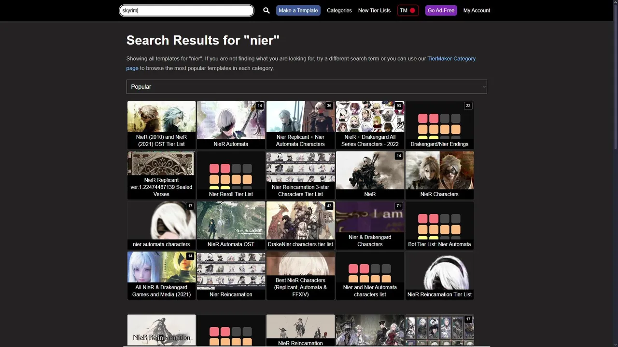Click Go Ad-Free button
This screenshot has height=347, width=618.
tap(441, 10)
